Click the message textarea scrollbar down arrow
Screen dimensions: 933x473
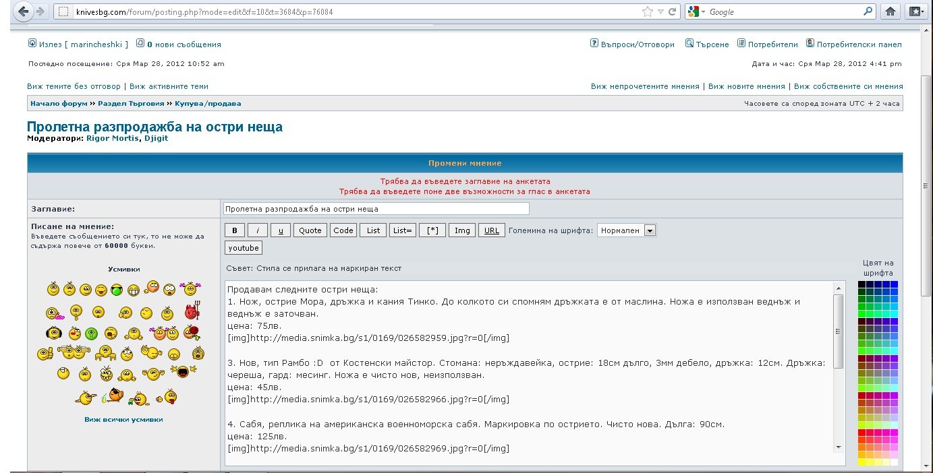(x=839, y=447)
